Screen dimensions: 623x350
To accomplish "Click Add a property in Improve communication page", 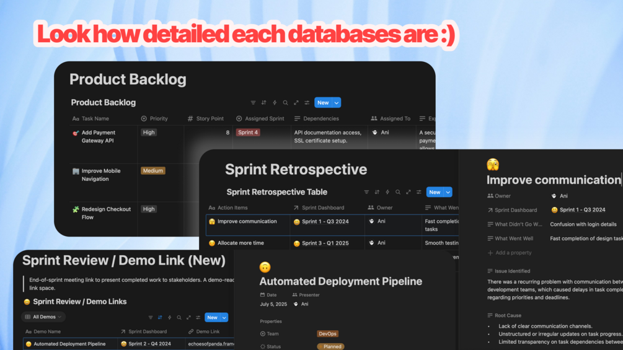I will coord(510,253).
